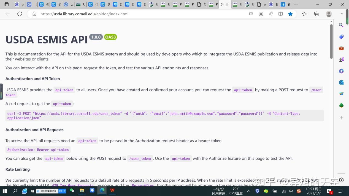349x196 pixels.
Task: Reload the page with refresh button
Action: pyautogui.click(x=20, y=14)
